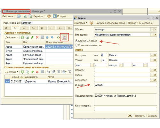
Task: Click Записать button
Action: pos(140,116)
